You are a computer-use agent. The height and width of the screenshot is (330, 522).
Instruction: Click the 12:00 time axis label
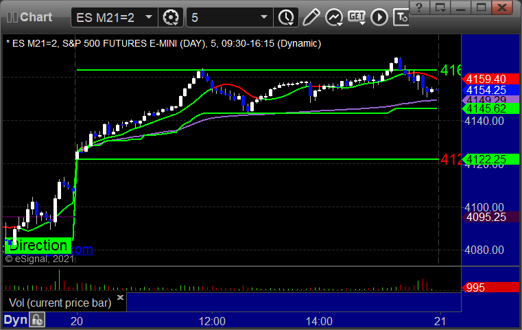(x=212, y=321)
